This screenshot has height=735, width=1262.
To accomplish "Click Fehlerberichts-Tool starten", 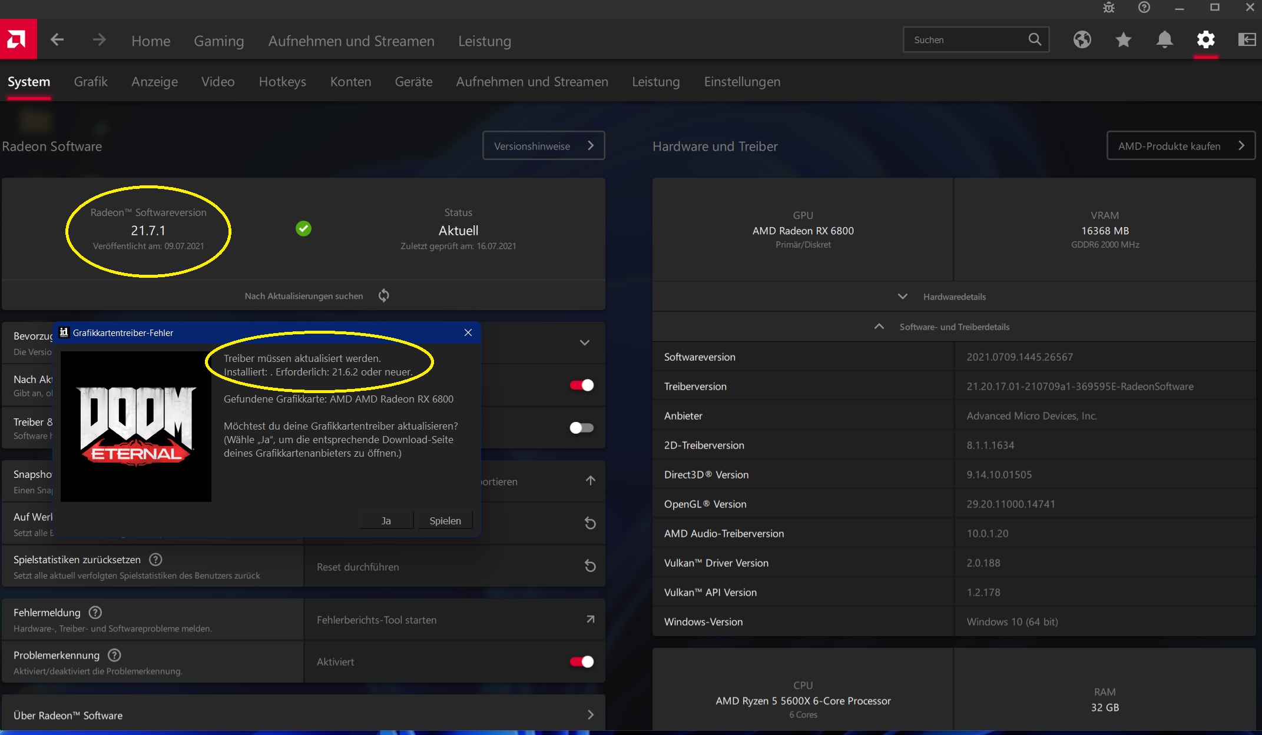I will pos(377,620).
